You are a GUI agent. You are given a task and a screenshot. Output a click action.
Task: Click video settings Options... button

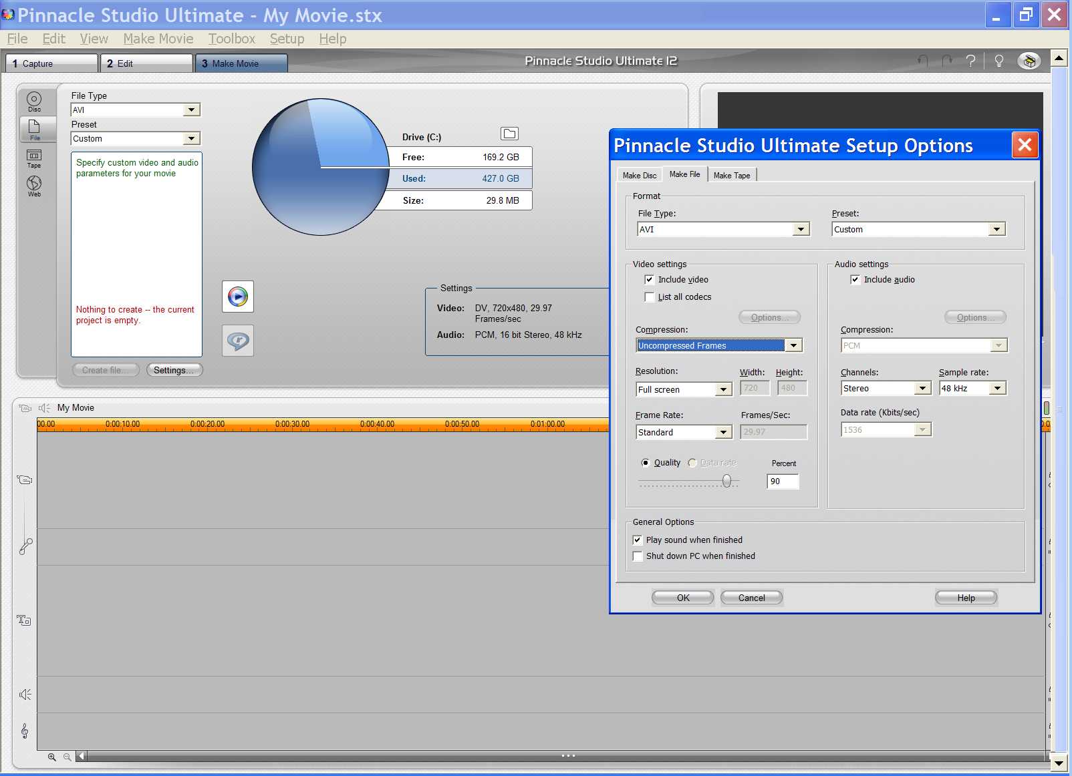pyautogui.click(x=770, y=317)
